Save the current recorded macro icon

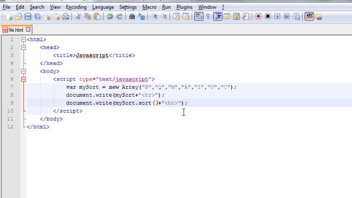point(296,16)
